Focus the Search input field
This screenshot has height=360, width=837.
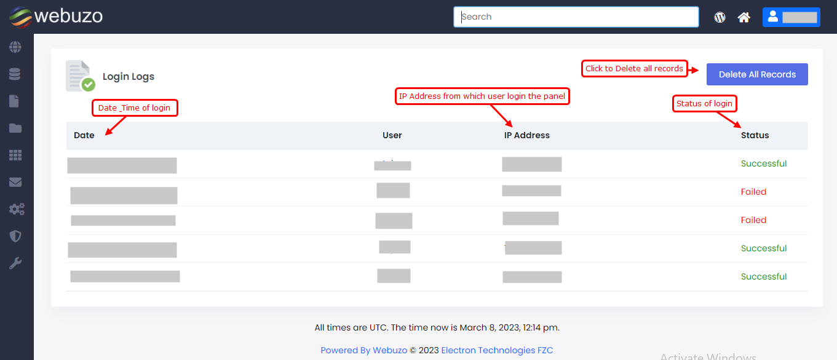pos(576,17)
